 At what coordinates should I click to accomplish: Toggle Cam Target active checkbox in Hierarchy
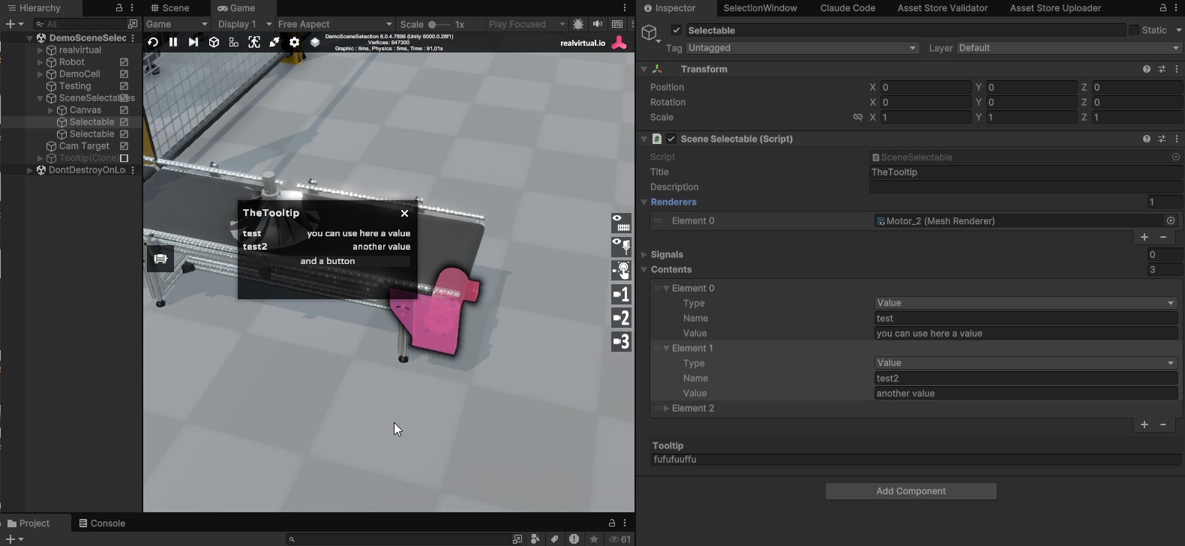[124, 146]
